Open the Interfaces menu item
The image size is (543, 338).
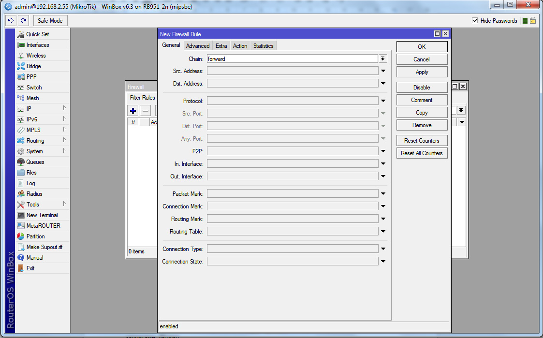click(x=42, y=45)
